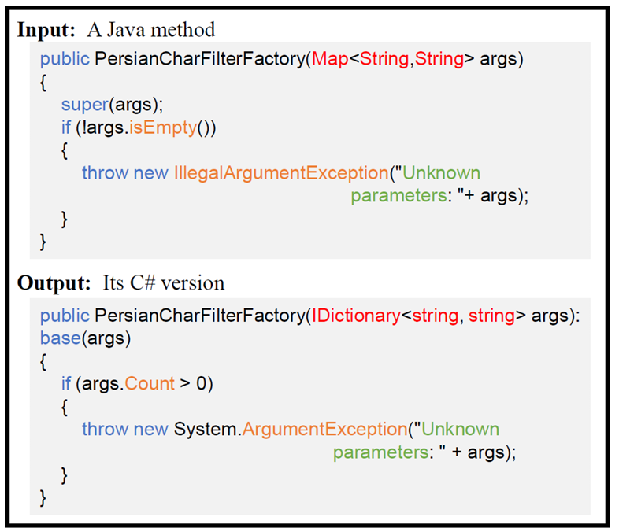This screenshot has width=619, height=528.
Task: Click the red "Map" type in Java code
Action: point(330,59)
